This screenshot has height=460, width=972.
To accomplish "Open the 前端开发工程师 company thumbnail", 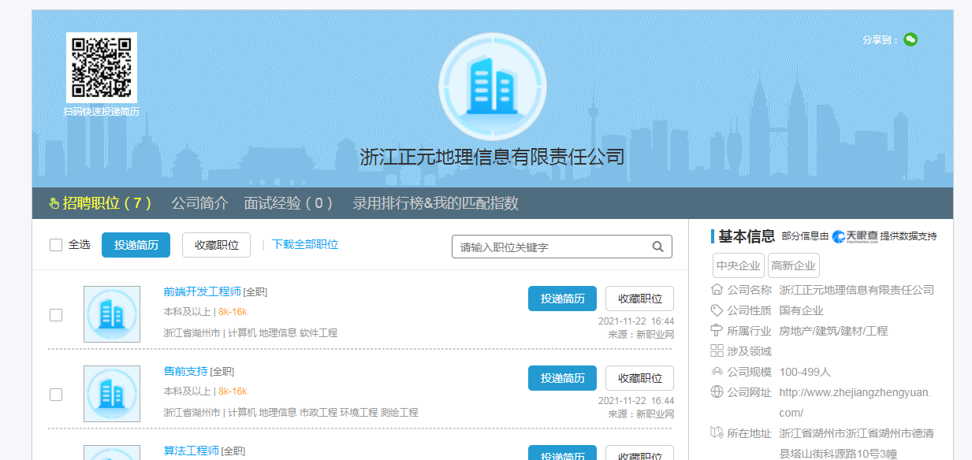I will pos(112,314).
